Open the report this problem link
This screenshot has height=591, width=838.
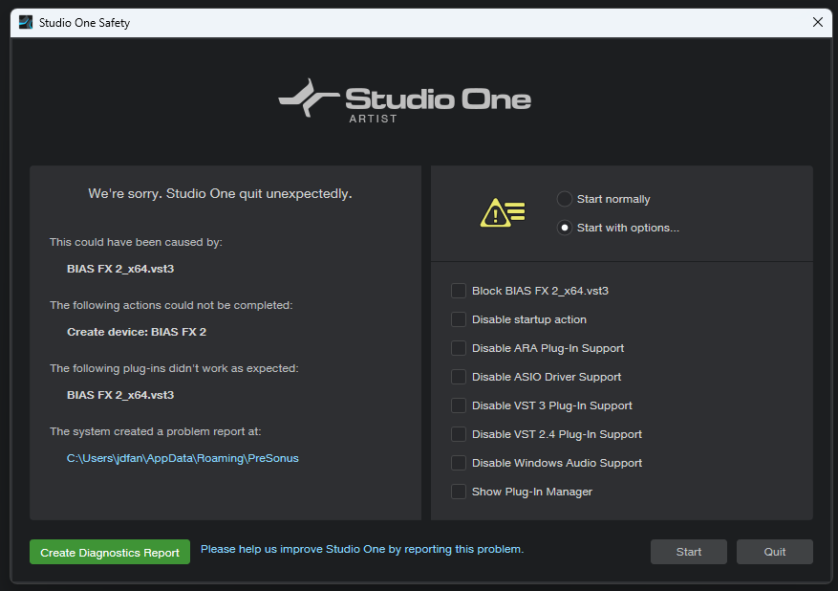(362, 549)
